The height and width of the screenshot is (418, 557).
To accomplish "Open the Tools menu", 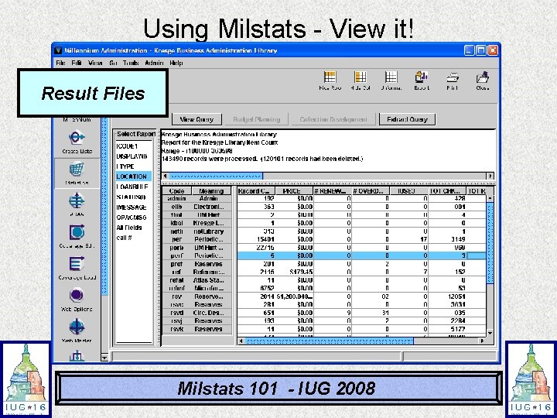I will (x=131, y=63).
